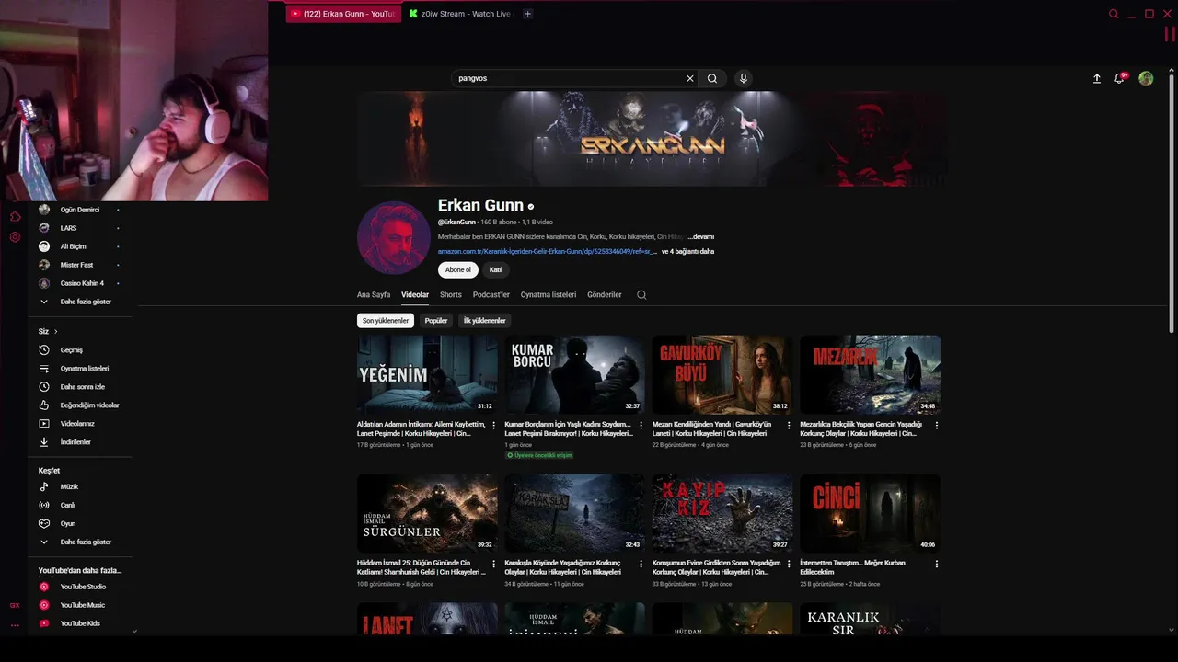Clear the search box with the X icon

click(x=690, y=78)
